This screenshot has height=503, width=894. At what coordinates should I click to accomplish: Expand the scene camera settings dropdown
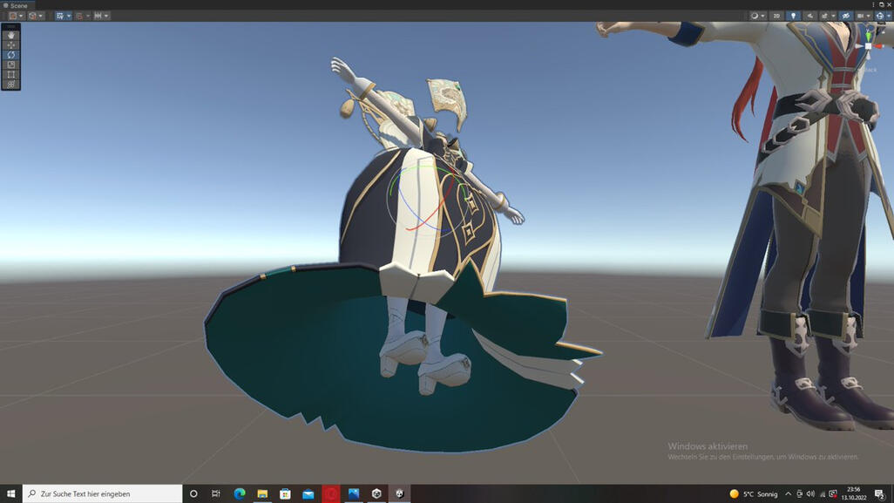pos(864,16)
